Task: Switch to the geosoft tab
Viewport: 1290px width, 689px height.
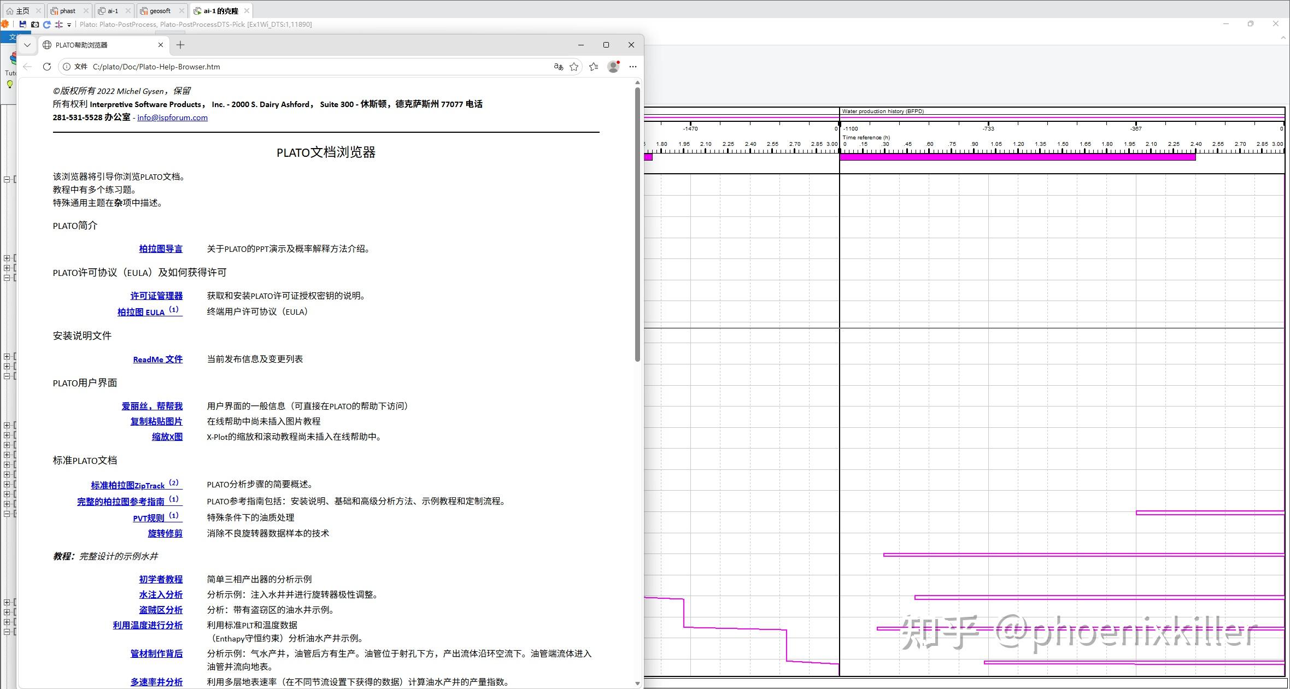Action: coord(160,11)
